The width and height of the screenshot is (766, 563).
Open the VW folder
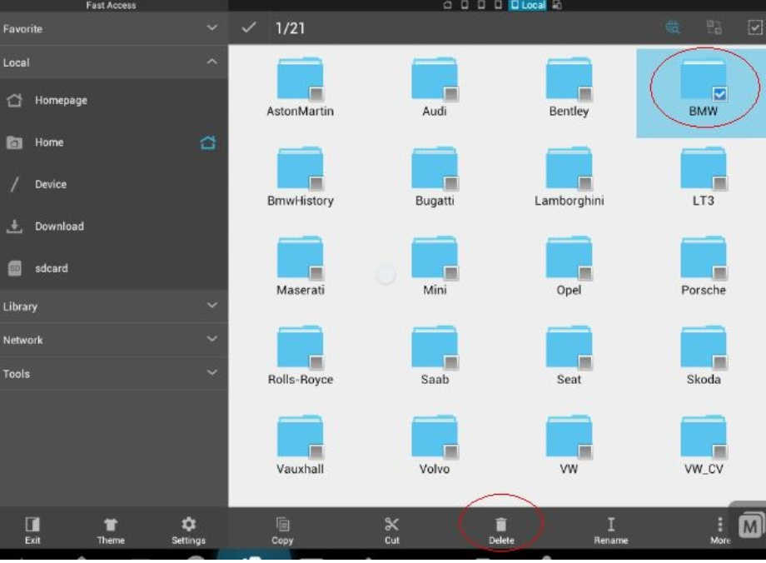pos(569,445)
